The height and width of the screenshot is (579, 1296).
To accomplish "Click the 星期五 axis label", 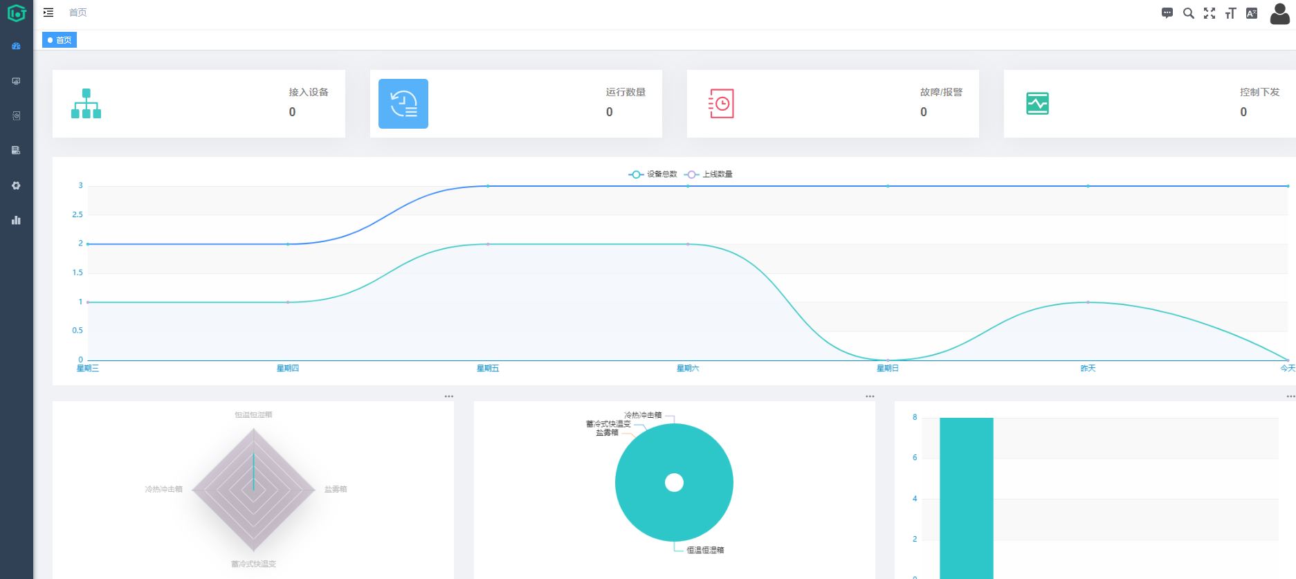I will click(x=488, y=368).
